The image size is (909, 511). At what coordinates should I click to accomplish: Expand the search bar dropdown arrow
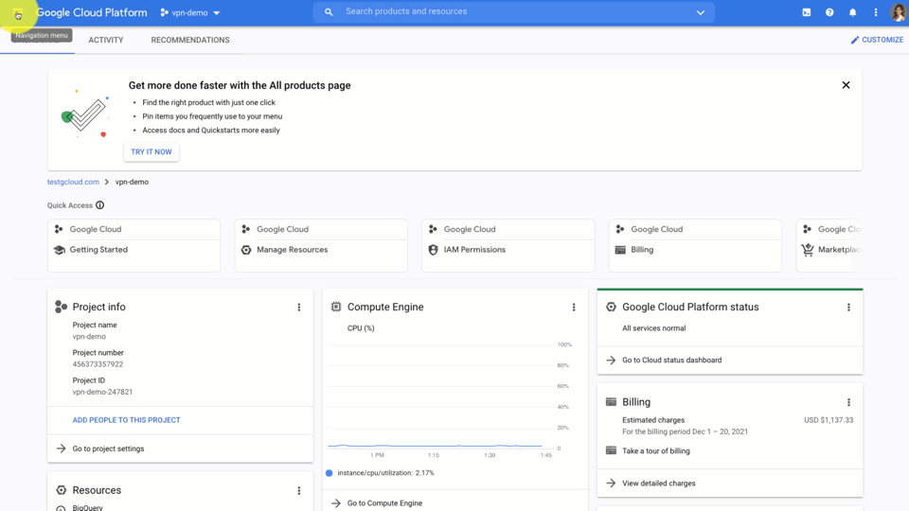point(701,13)
